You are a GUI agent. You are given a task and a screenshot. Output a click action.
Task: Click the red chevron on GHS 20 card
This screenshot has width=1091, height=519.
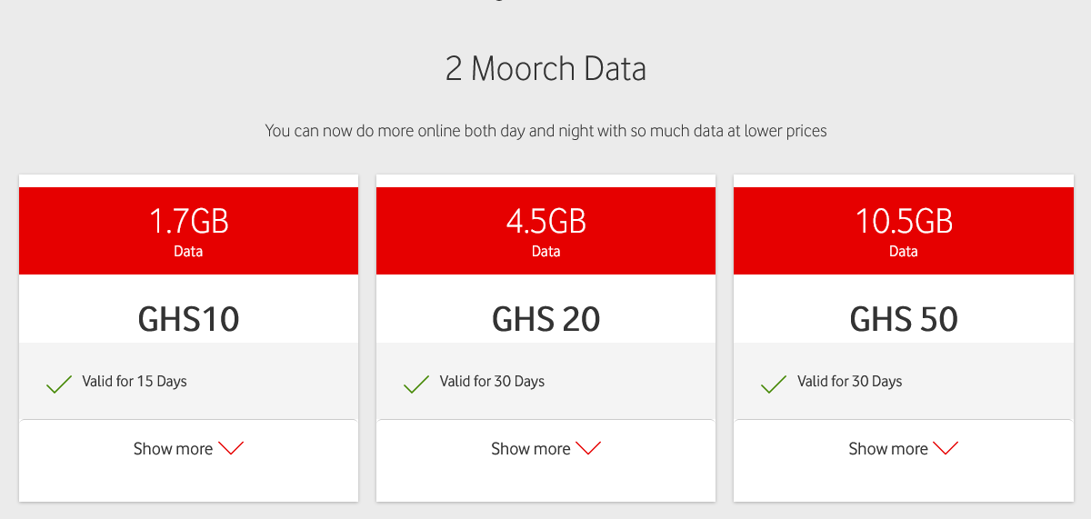pyautogui.click(x=588, y=448)
